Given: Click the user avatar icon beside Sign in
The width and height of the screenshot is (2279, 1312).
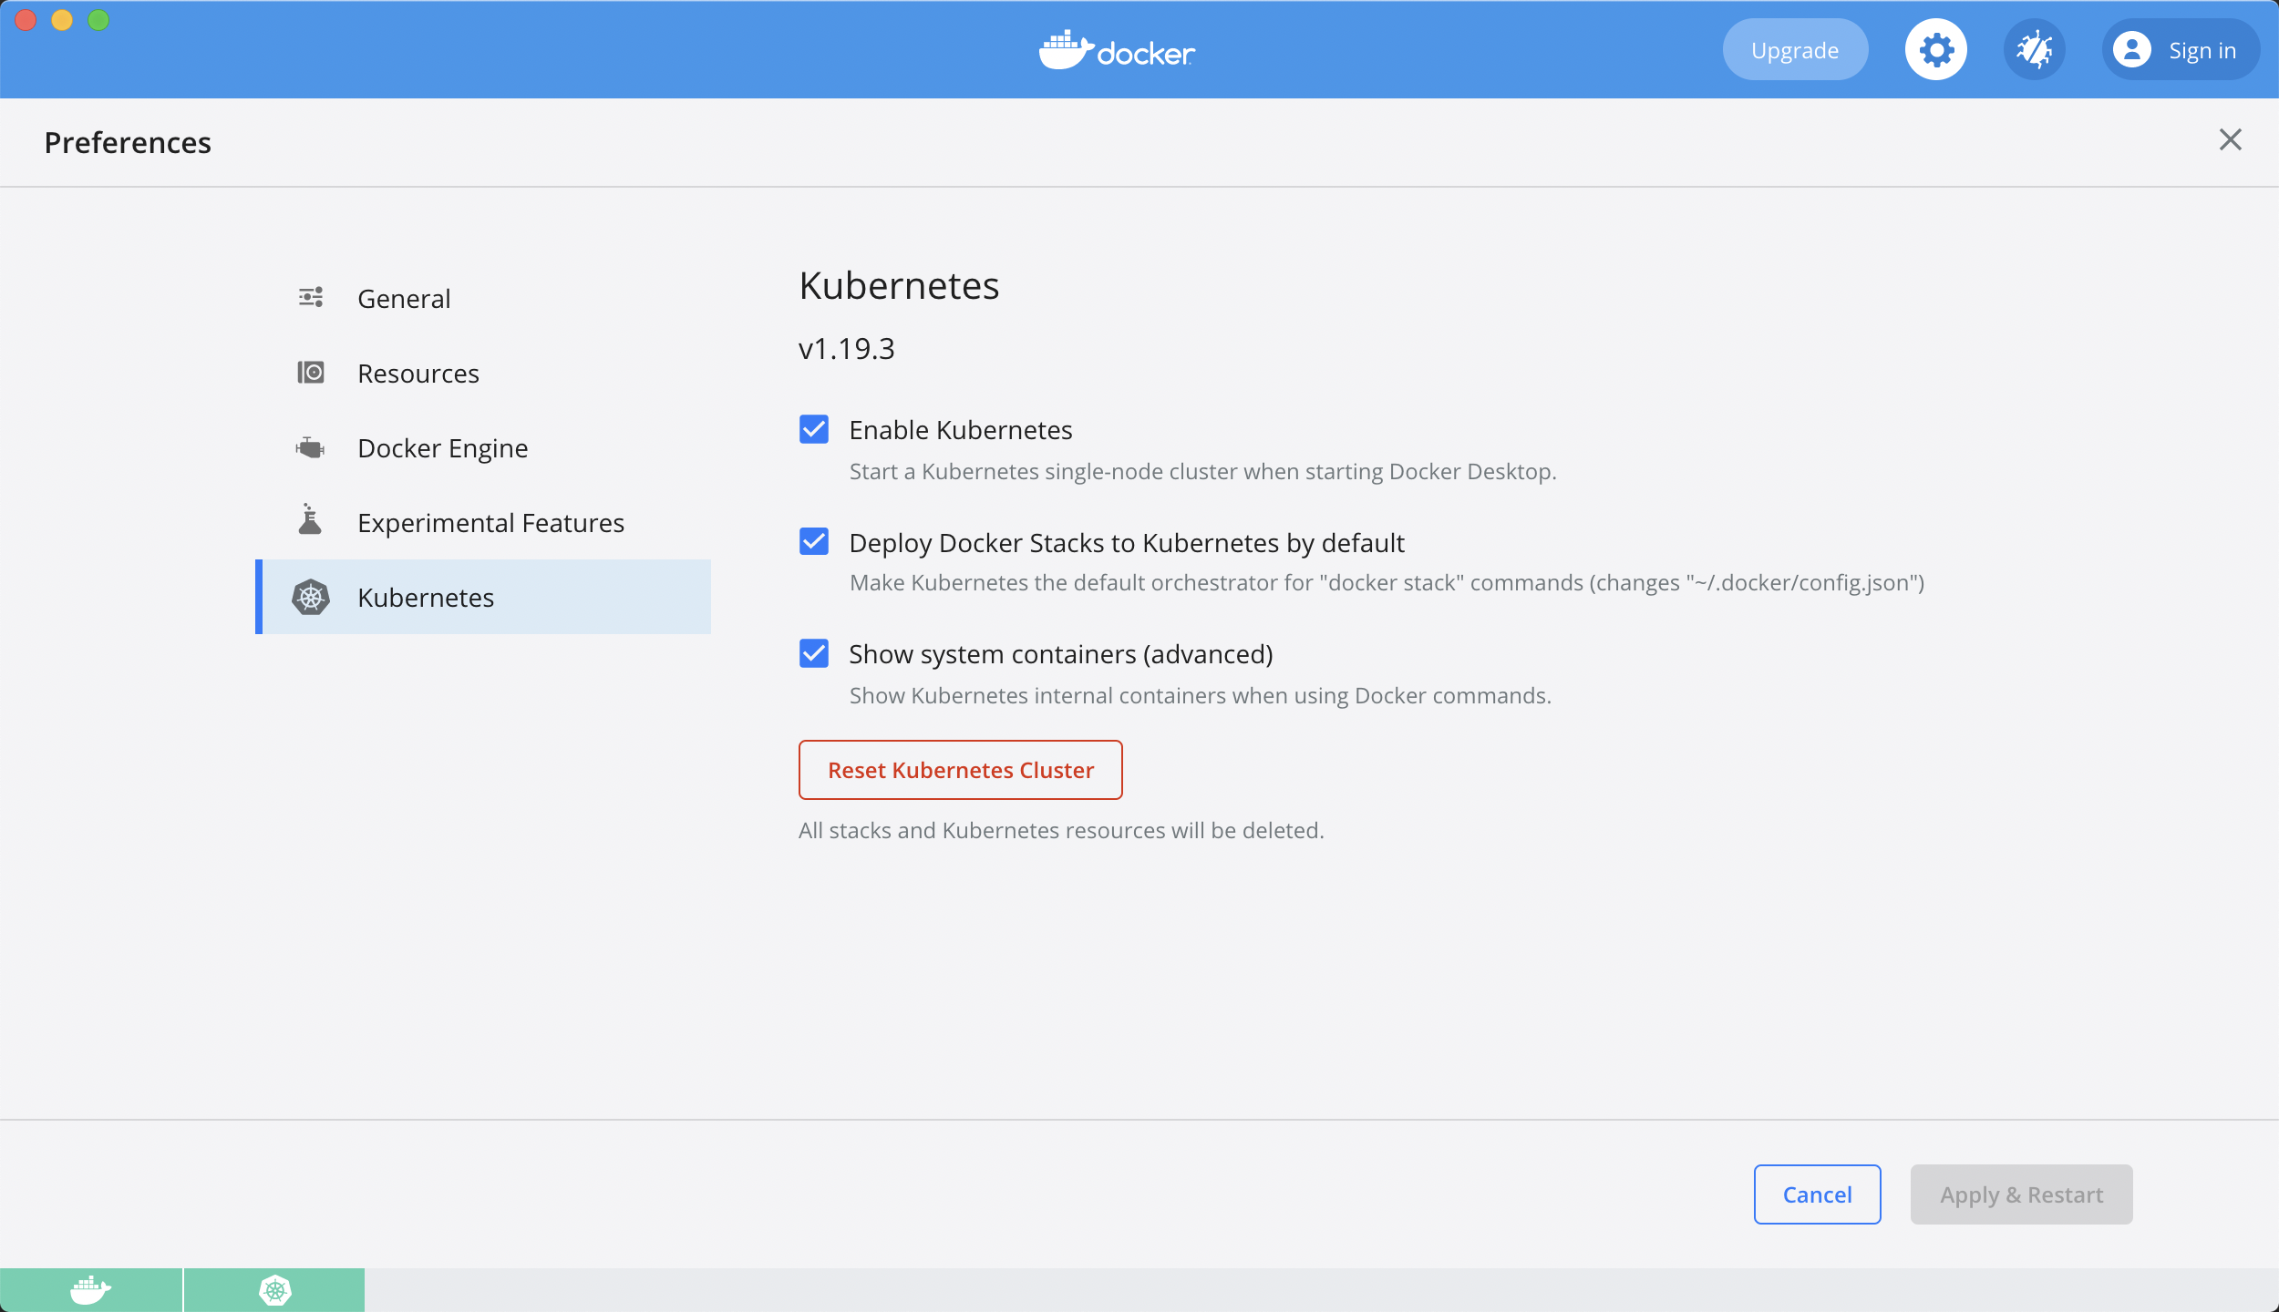Looking at the screenshot, I should [2132, 50].
